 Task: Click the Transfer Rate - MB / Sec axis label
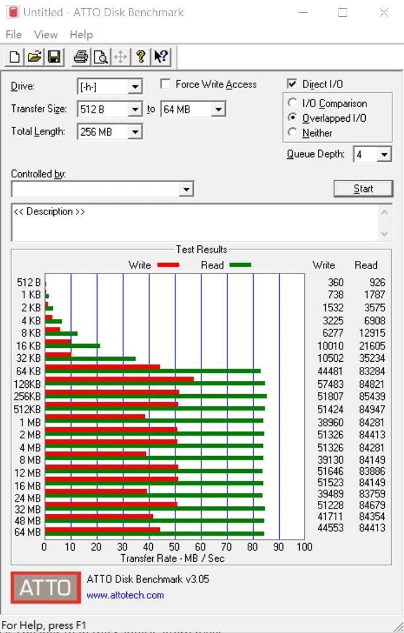pyautogui.click(x=172, y=558)
